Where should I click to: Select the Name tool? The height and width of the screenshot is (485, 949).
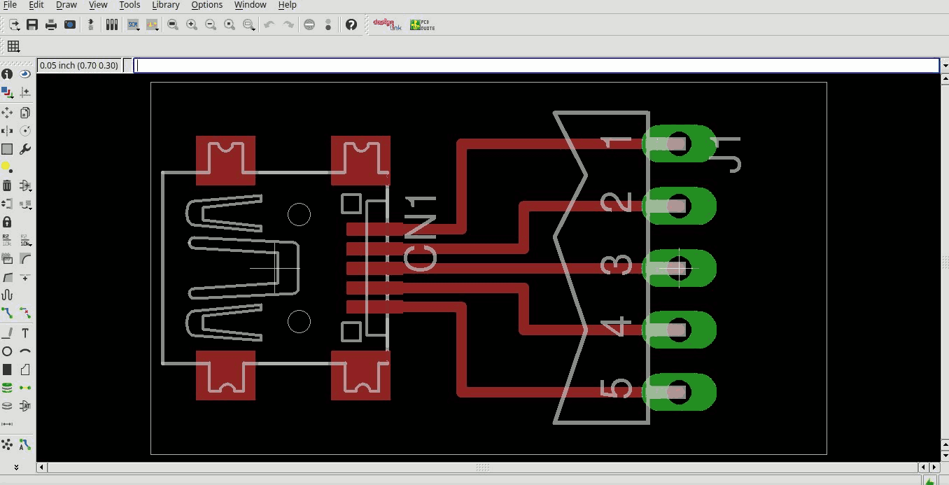[x=7, y=240]
